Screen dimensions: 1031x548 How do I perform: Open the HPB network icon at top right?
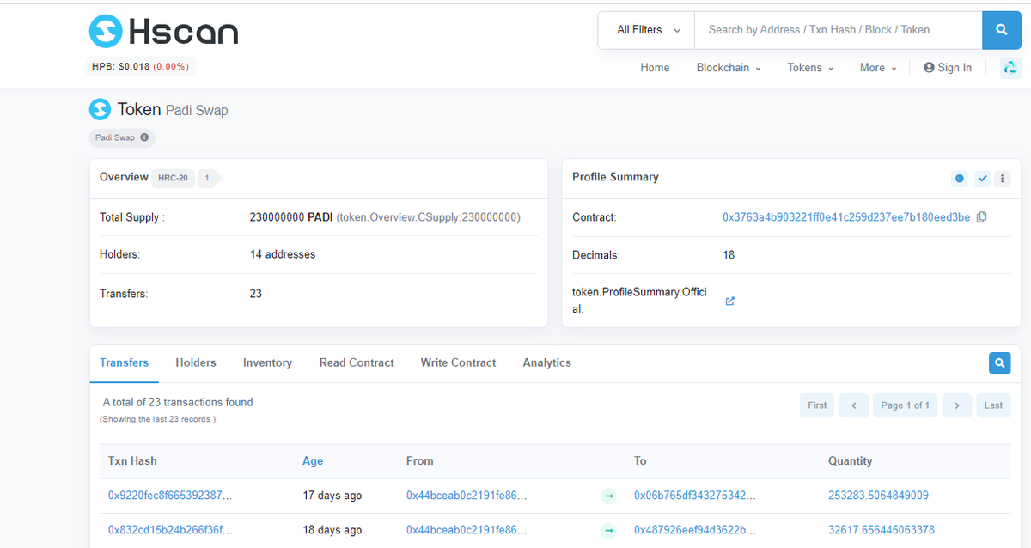pos(1010,68)
